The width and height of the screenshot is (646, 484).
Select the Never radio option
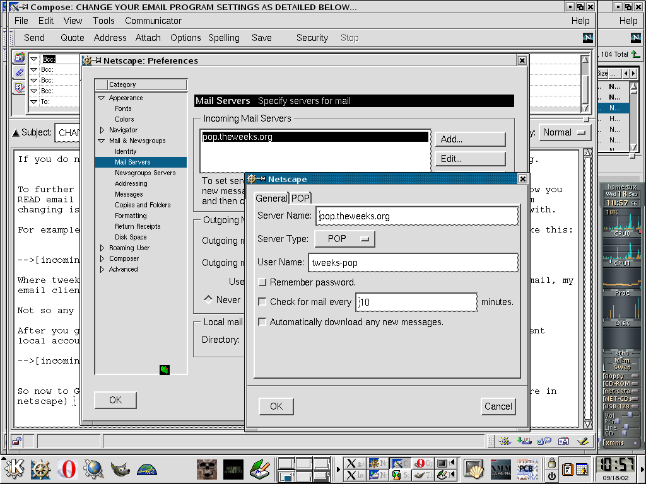(208, 299)
